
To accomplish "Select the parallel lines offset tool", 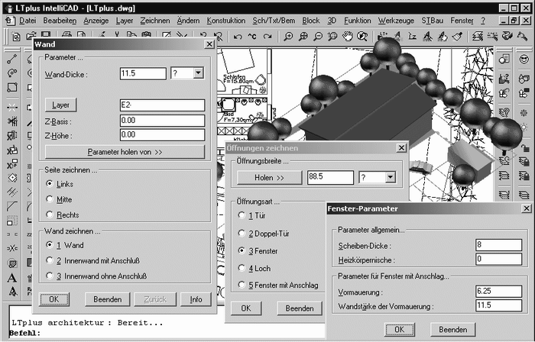I will [12, 192].
